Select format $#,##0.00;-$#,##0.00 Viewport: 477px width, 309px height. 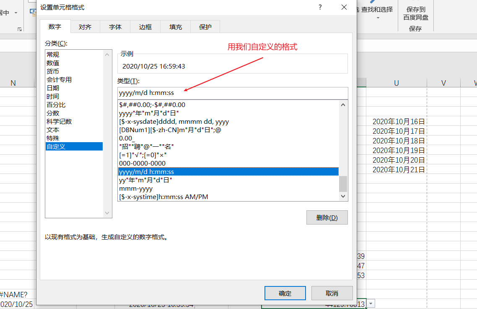(228, 105)
